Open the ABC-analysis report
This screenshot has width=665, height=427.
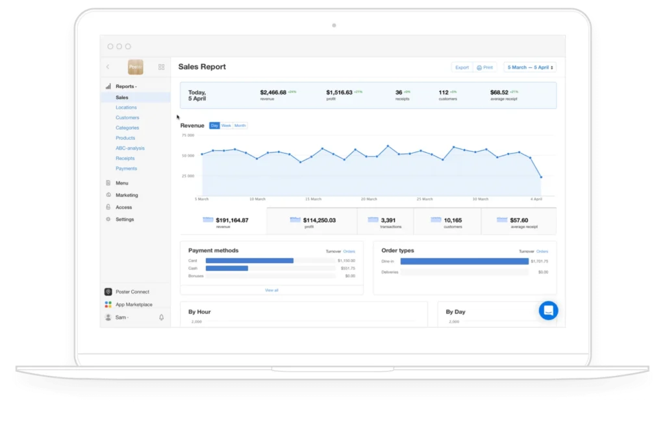click(x=130, y=148)
